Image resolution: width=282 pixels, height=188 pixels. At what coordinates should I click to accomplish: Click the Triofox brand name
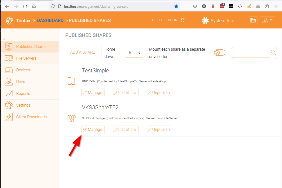pos(23,21)
